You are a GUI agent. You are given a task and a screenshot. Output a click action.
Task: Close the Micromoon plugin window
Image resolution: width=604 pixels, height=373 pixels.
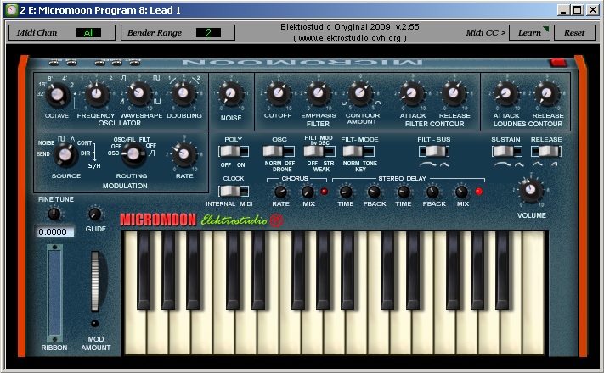click(592, 10)
